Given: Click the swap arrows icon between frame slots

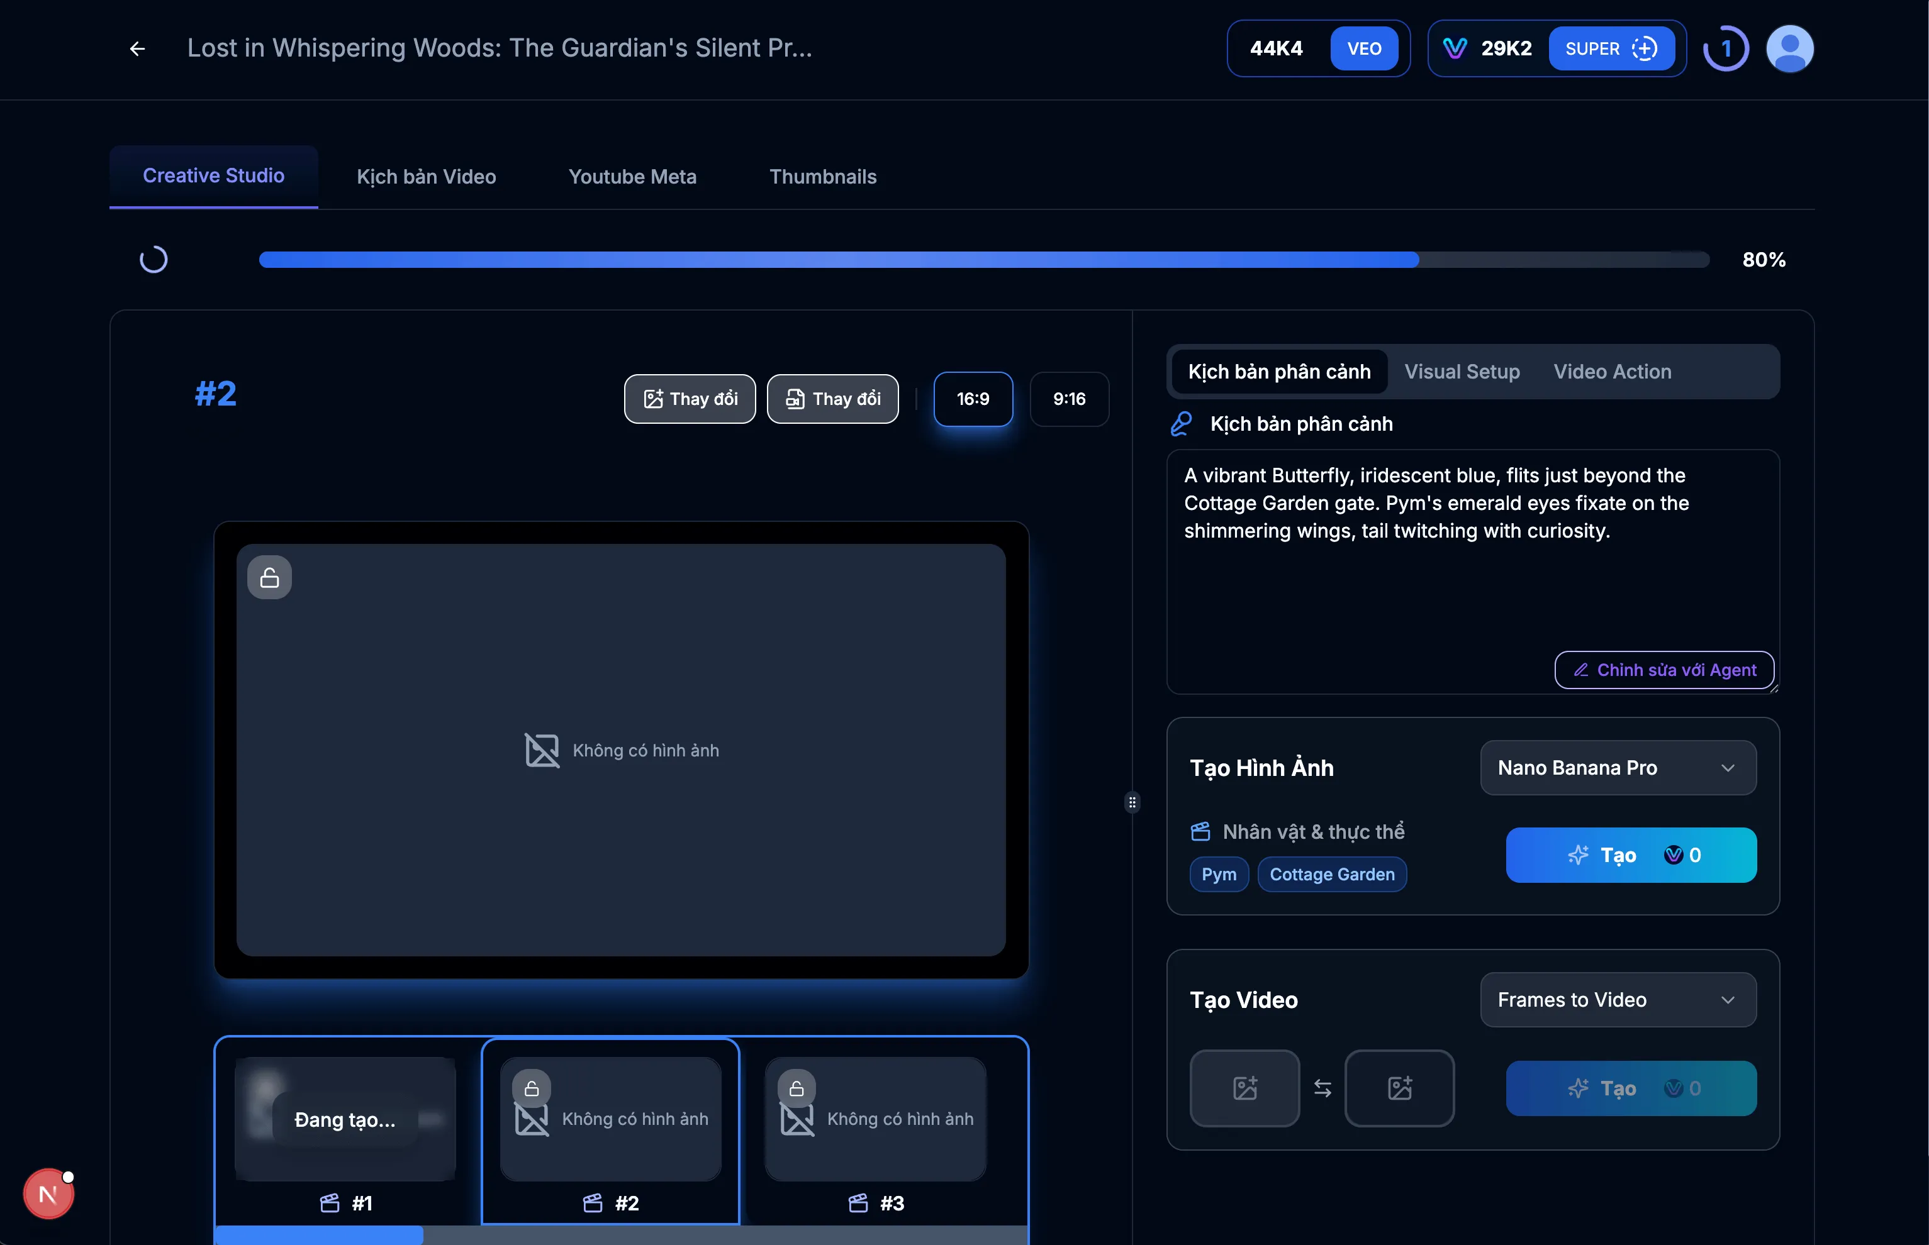Looking at the screenshot, I should point(1322,1088).
